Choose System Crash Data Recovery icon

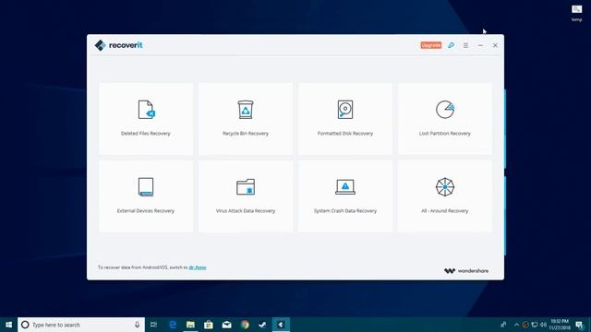pyautogui.click(x=344, y=186)
